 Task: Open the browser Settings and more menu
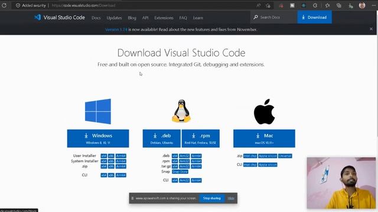click(373, 5)
